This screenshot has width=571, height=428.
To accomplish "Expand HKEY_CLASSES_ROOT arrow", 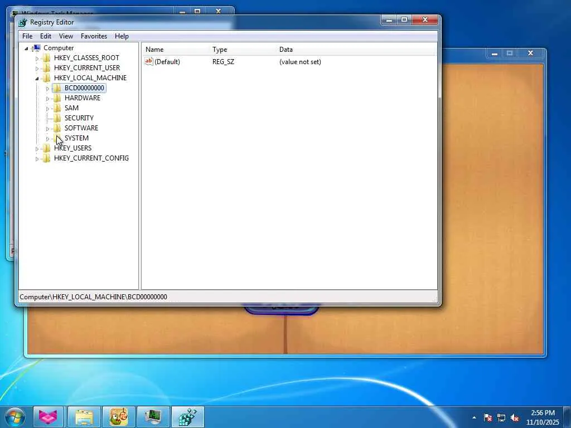I will click(x=37, y=58).
